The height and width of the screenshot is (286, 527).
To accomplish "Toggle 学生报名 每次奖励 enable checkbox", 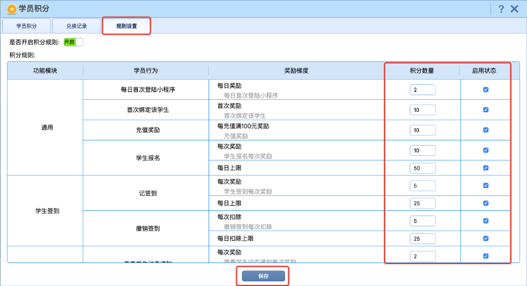I will point(486,150).
